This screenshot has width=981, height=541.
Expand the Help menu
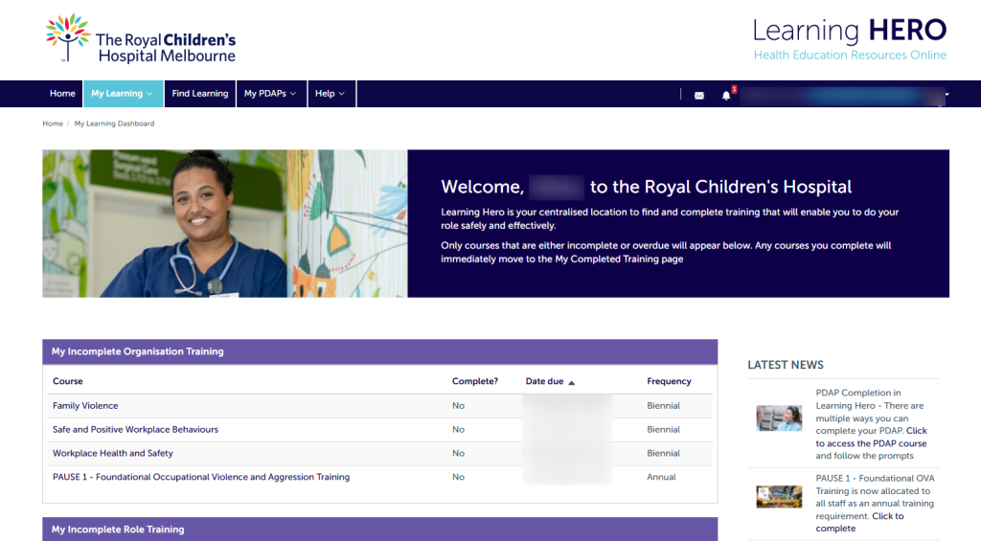tap(331, 94)
